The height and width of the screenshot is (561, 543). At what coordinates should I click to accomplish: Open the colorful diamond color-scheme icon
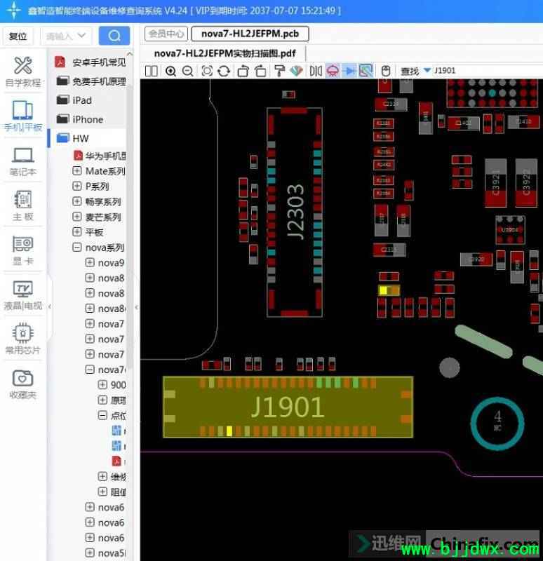pyautogui.click(x=296, y=71)
